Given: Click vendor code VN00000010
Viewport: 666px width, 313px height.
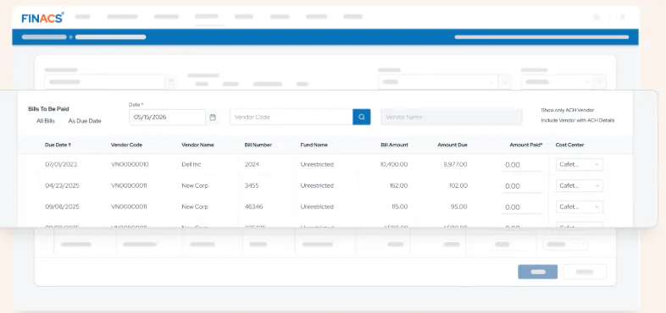Looking at the screenshot, I should tap(130, 165).
